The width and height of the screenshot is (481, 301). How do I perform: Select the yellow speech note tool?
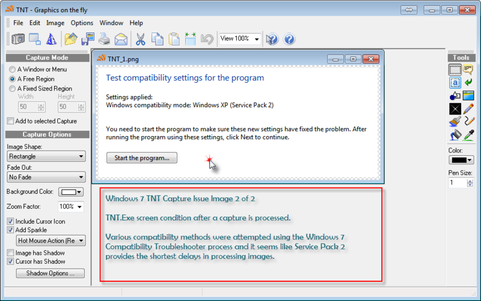point(468,70)
